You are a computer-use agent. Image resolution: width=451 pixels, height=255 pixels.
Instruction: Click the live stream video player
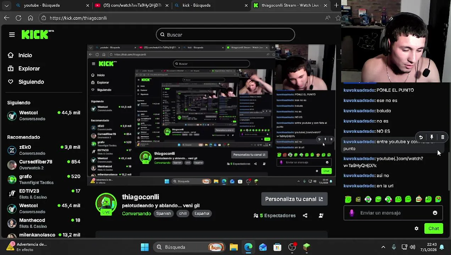tap(211, 115)
